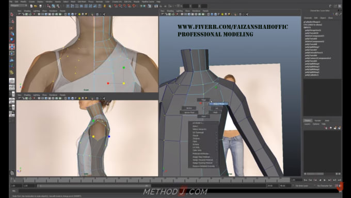The height and width of the screenshot is (198, 351).
Task: Play animation forwards
Action: point(325,180)
